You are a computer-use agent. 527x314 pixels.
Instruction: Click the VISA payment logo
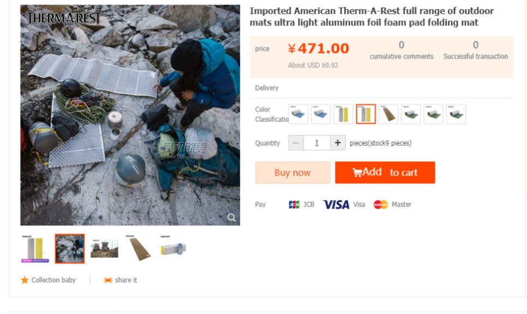(336, 204)
